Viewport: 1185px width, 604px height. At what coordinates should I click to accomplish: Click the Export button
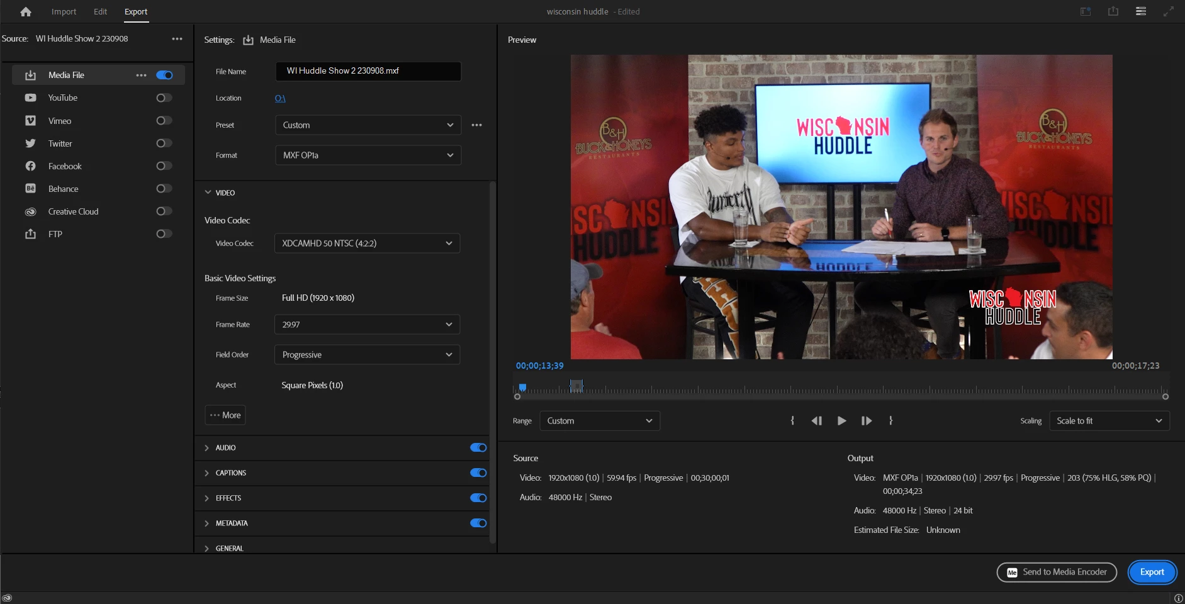pos(1152,572)
